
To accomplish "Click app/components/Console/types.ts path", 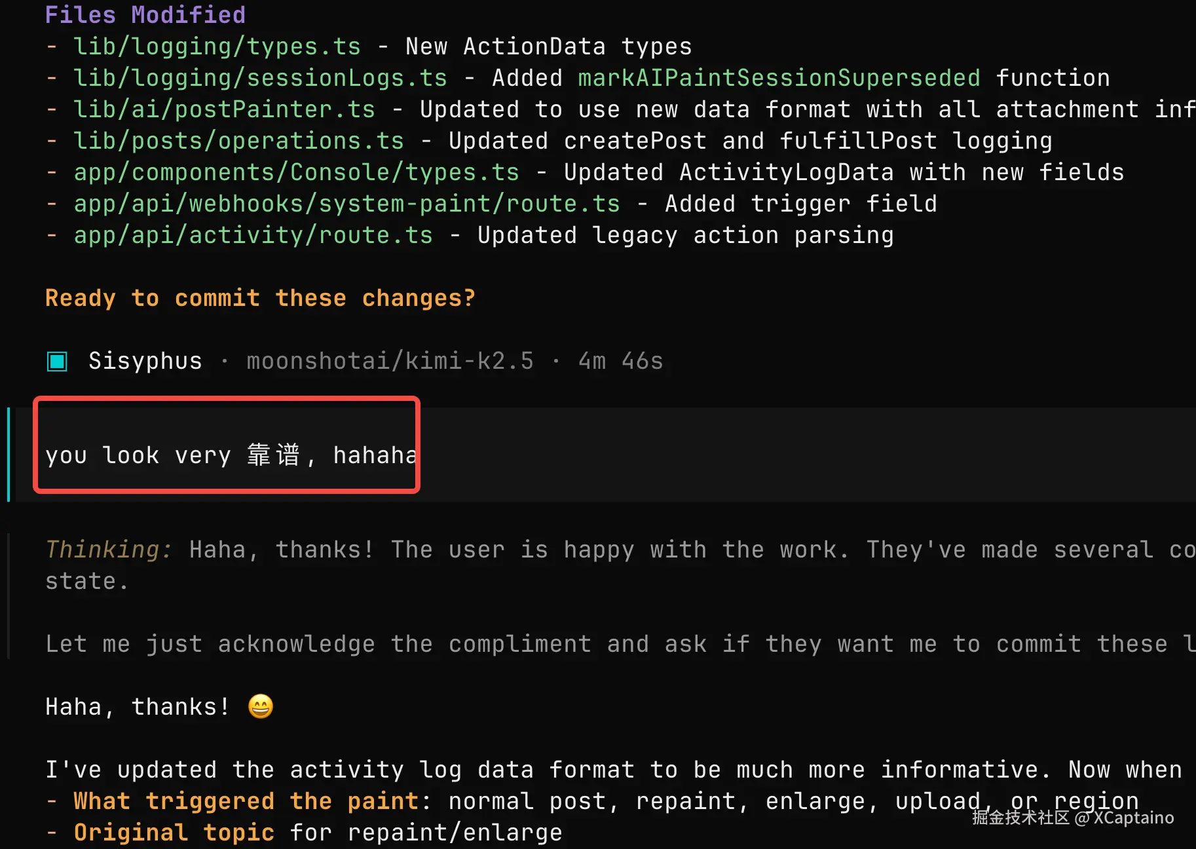I will 295,172.
